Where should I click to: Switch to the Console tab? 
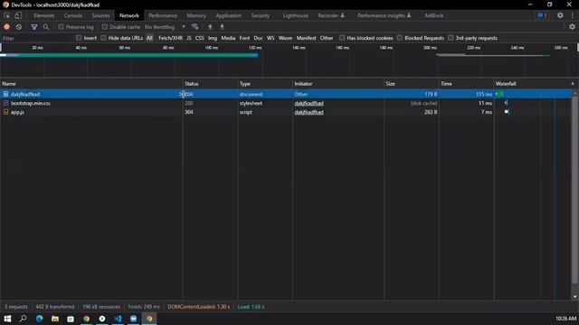point(73,15)
